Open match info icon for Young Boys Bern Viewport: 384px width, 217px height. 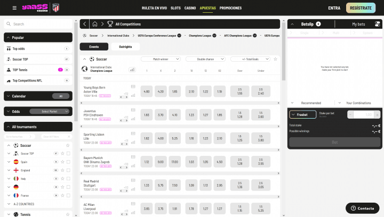pyautogui.click(x=133, y=86)
